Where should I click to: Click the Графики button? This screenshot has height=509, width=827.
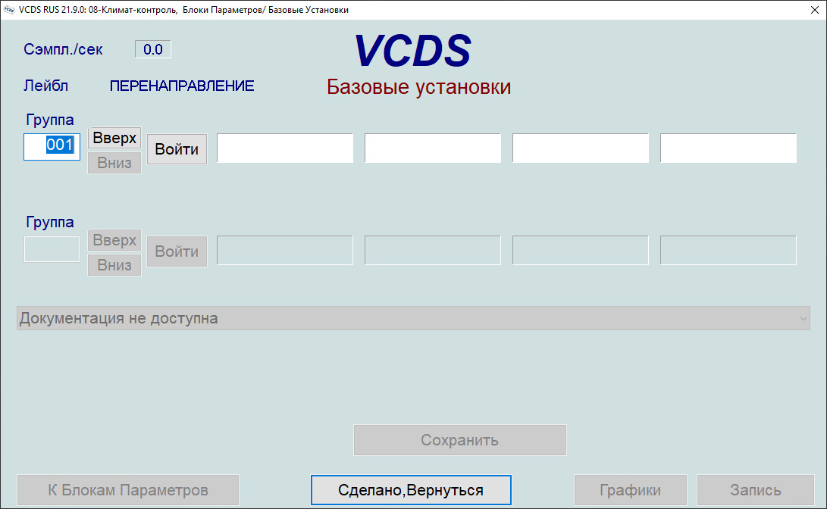[630, 490]
